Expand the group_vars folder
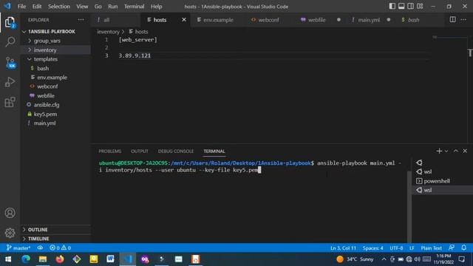Screen dimensions: 473x266 (x=47, y=41)
